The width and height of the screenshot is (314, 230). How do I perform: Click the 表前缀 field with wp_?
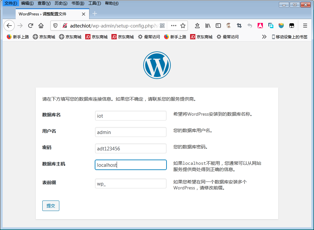click(x=131, y=183)
